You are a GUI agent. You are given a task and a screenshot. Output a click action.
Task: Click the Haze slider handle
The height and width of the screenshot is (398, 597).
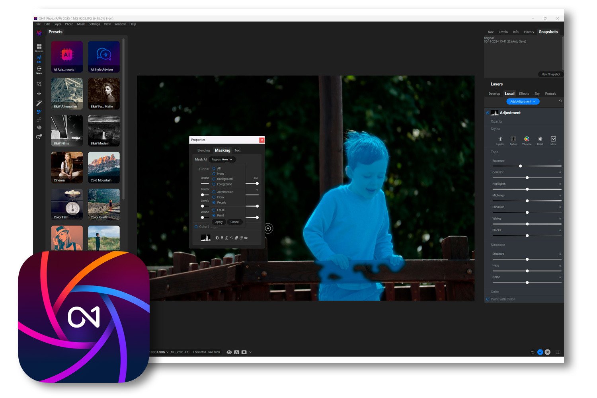point(527,271)
